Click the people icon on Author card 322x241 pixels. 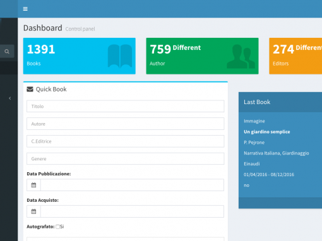pyautogui.click(x=241, y=56)
